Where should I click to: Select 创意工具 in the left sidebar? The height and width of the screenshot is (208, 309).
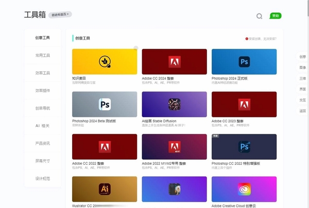43,37
